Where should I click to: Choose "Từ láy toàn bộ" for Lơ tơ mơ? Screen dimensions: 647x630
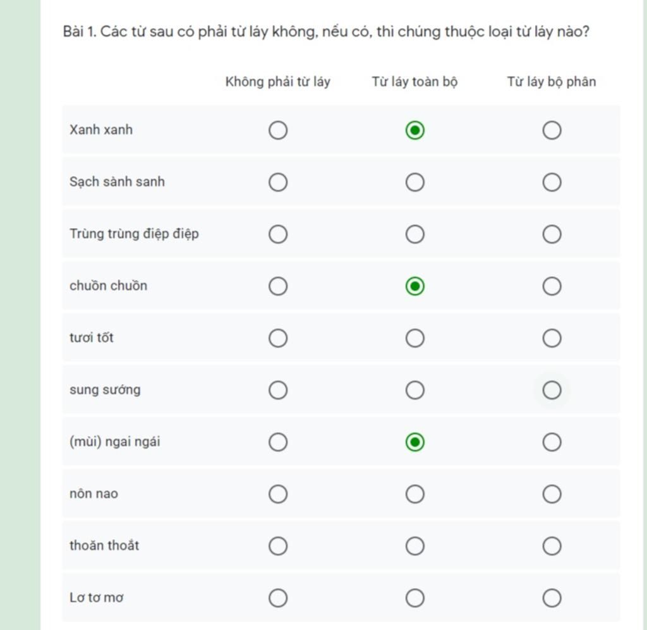coord(414,598)
